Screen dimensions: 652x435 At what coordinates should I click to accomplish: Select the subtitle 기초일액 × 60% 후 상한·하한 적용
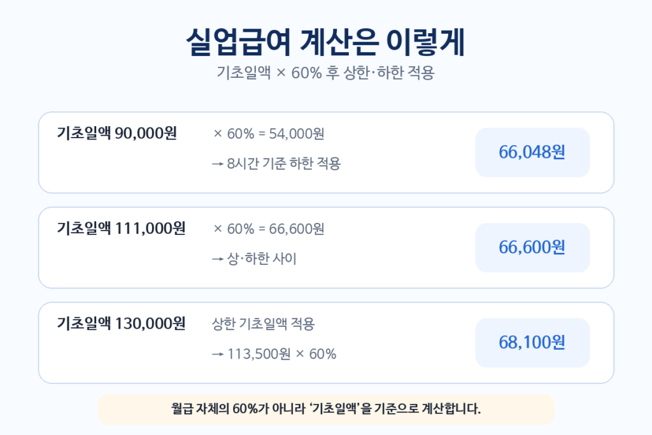pos(325,73)
